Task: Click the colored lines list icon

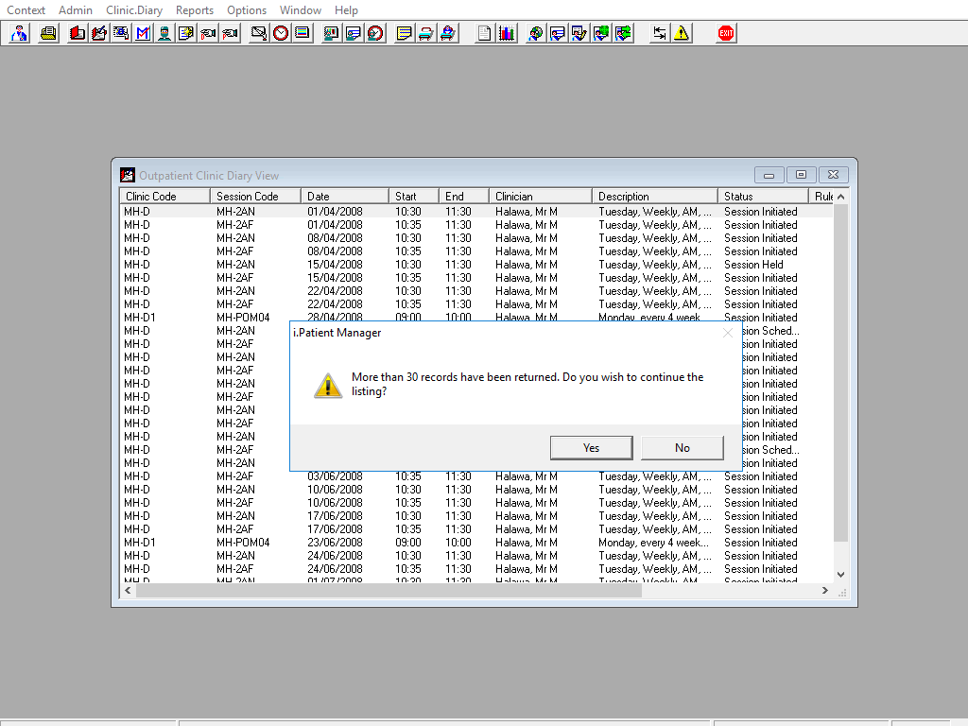Action: (x=302, y=33)
